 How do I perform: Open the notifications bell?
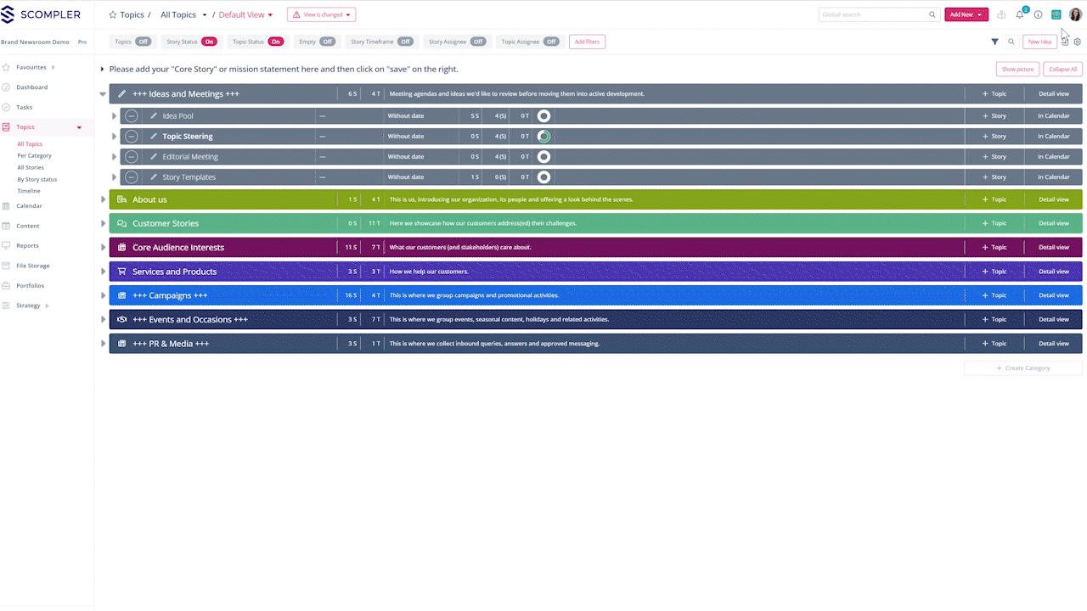tap(1020, 14)
